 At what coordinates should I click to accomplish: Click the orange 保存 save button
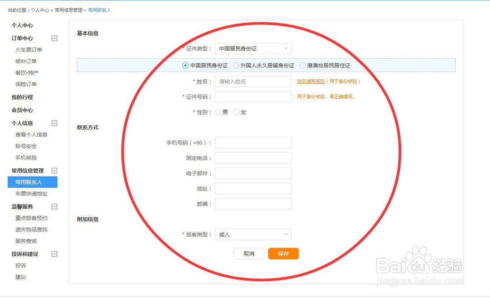(283, 254)
